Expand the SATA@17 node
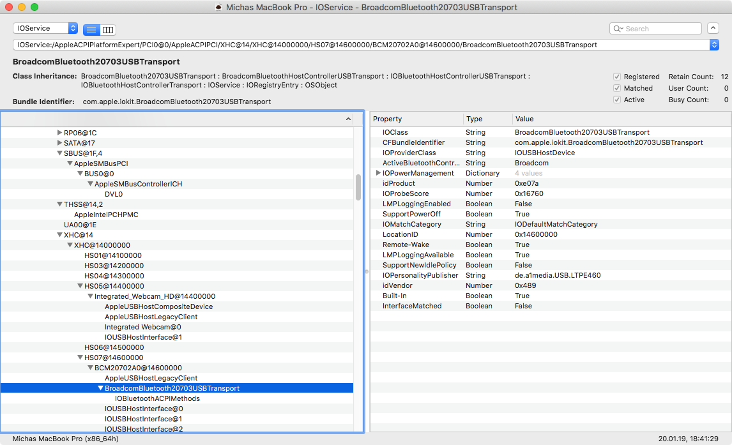This screenshot has height=445, width=732. pos(60,143)
